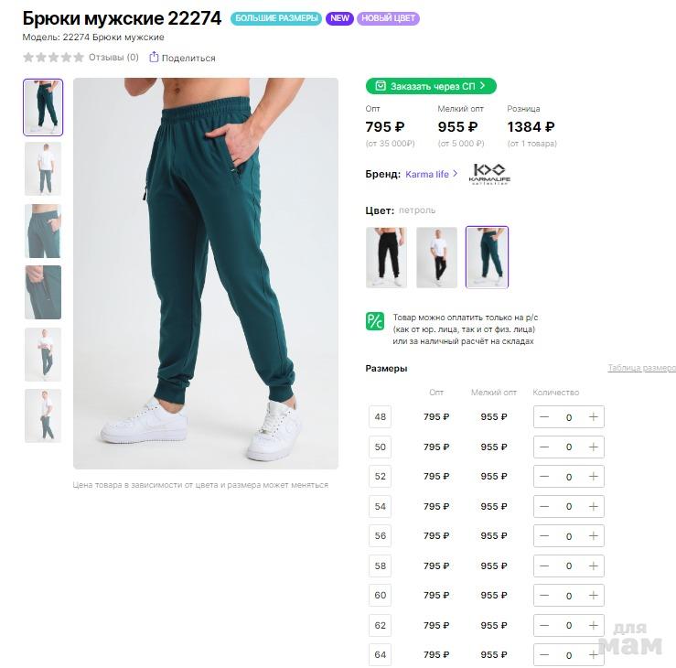Click Заказать через СП button
The height and width of the screenshot is (668, 676).
pyautogui.click(x=431, y=86)
